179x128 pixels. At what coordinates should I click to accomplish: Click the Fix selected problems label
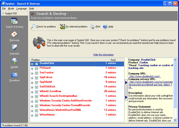click(x=77, y=27)
